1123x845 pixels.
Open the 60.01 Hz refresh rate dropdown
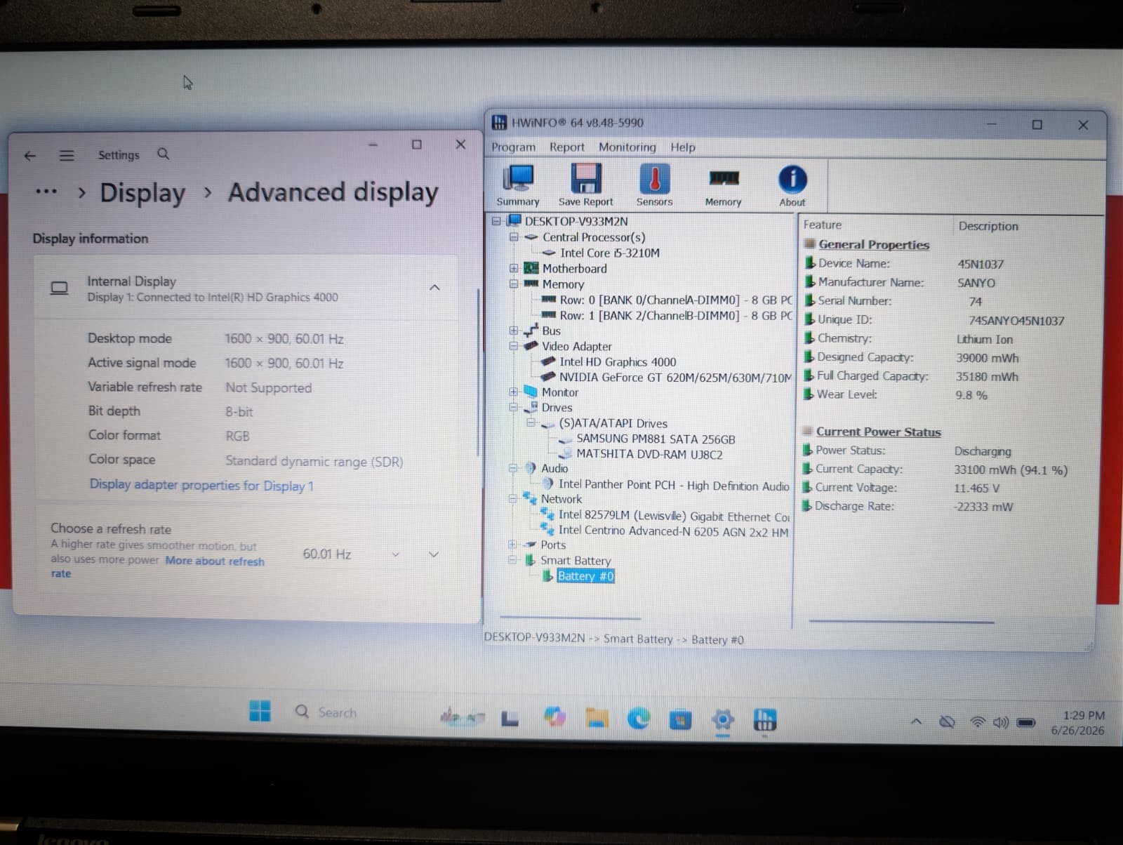[x=351, y=554]
